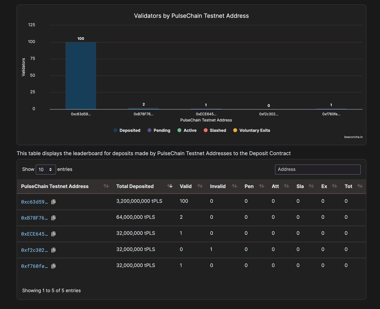The height and width of the screenshot is (309, 380).
Task: Open the 0xf2c302 address link
Action: 35,250
